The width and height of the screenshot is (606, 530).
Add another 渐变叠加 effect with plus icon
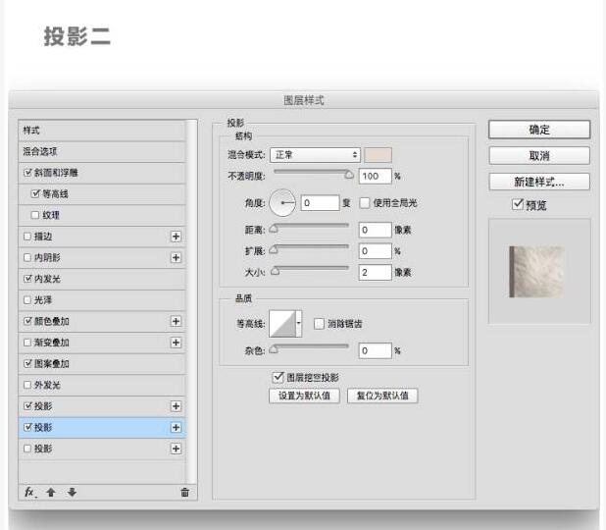click(176, 343)
